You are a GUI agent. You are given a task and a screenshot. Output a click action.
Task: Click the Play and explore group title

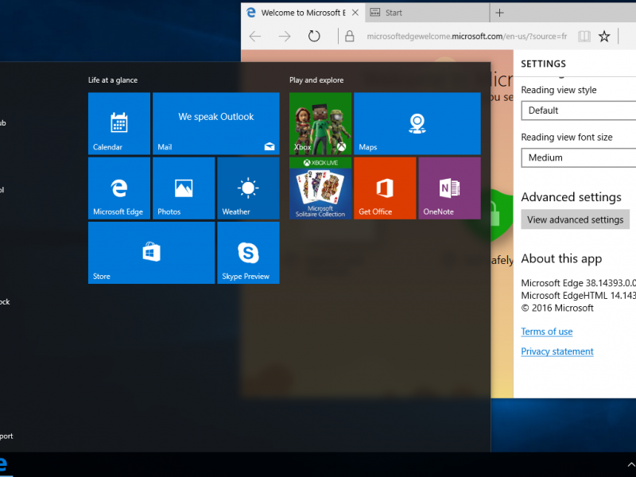click(x=316, y=80)
